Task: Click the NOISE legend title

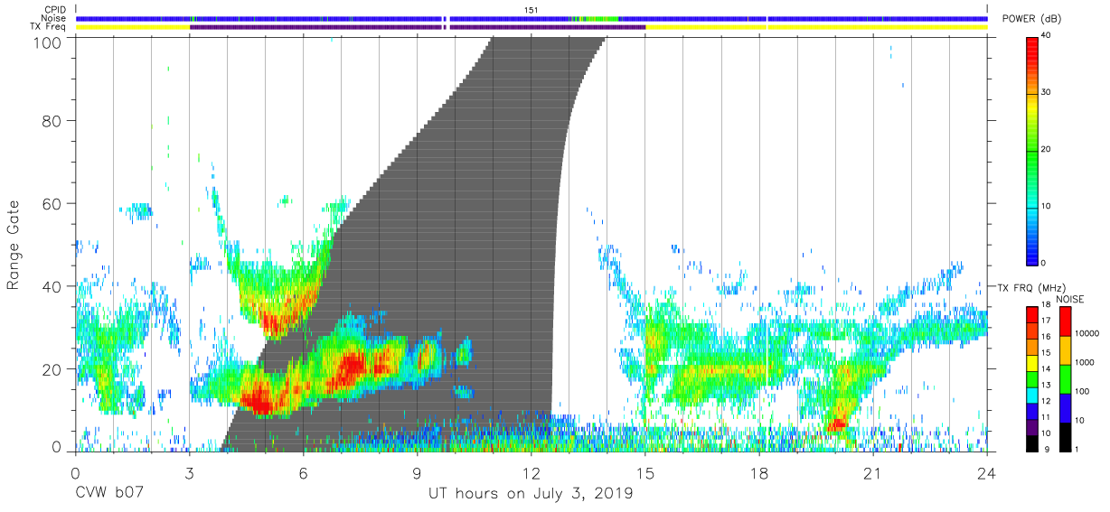Action: pyautogui.click(x=1071, y=299)
